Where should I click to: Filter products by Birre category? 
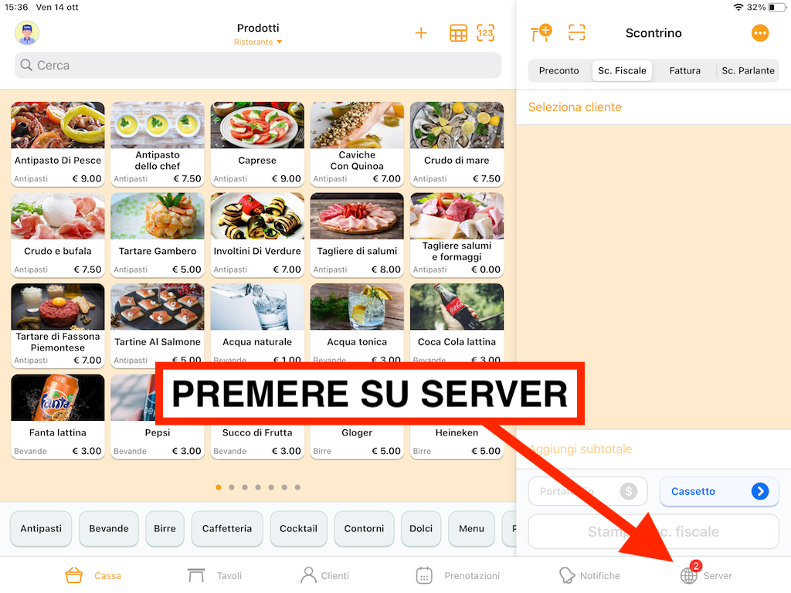(x=165, y=528)
